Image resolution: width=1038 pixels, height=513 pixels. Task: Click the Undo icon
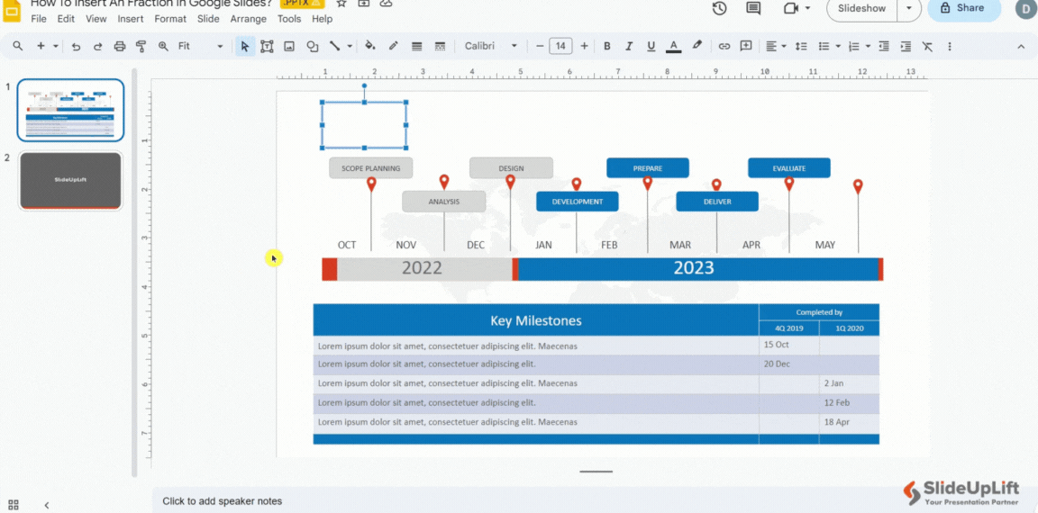click(76, 46)
